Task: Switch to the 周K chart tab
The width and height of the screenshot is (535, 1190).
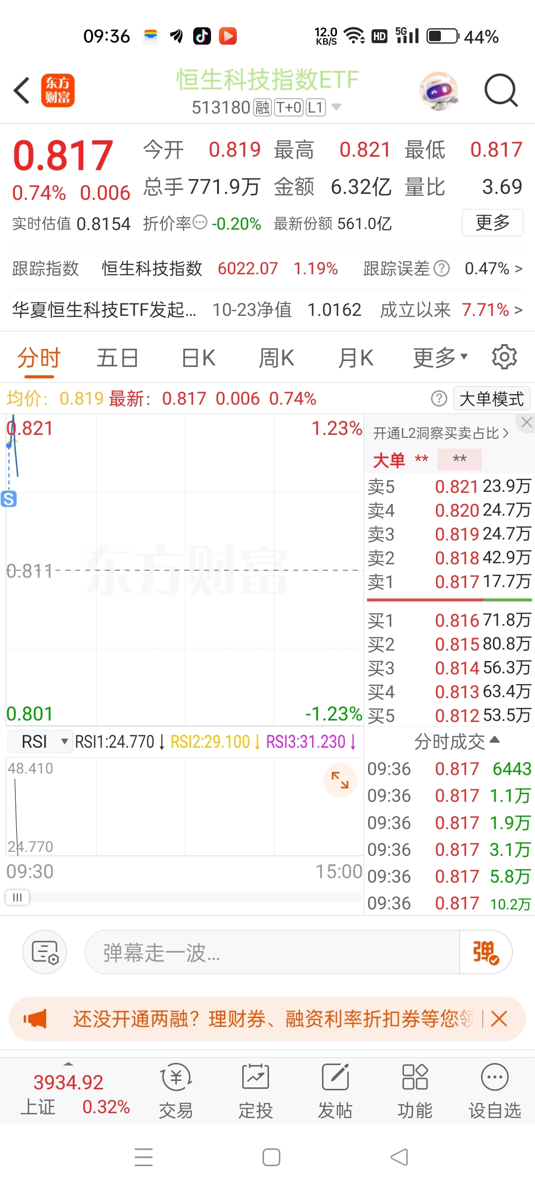Action: pos(276,358)
